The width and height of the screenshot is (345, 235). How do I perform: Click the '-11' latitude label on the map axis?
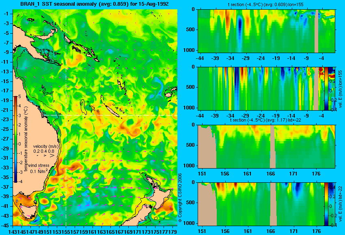pyautogui.click(x=6, y=62)
